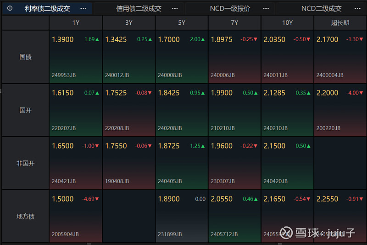Switch to the NCD一级报价 tab
Image resolution: width=367 pixels, height=245 pixels.
click(230, 8)
